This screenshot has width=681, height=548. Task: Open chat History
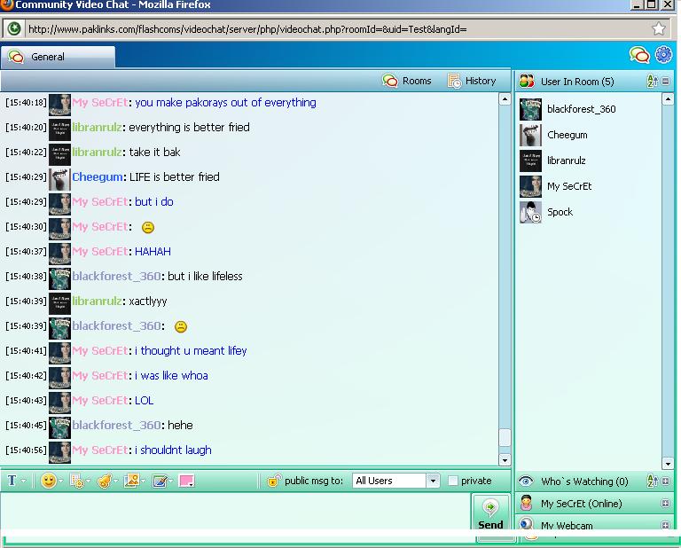pyautogui.click(x=472, y=81)
